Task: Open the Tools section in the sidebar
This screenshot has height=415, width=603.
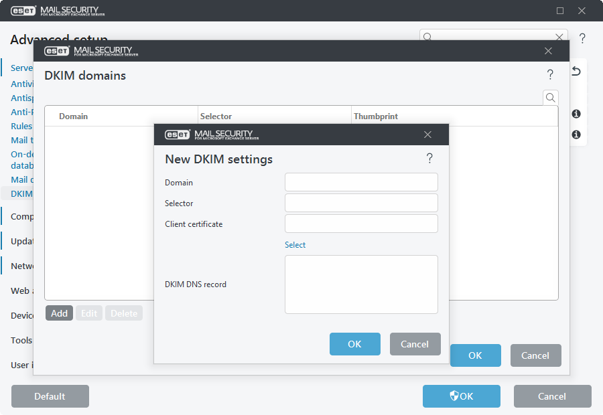Action: coord(21,340)
